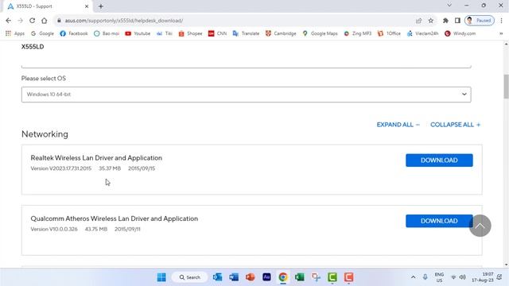Click EXPAND ALL link
The width and height of the screenshot is (509, 286).
(x=398, y=125)
